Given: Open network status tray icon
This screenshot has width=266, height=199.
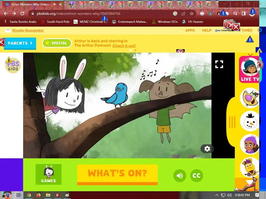Looking at the screenshot, I should click(223, 195).
